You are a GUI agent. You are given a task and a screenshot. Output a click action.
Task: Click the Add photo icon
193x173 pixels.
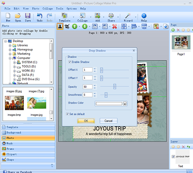[x=98, y=16]
